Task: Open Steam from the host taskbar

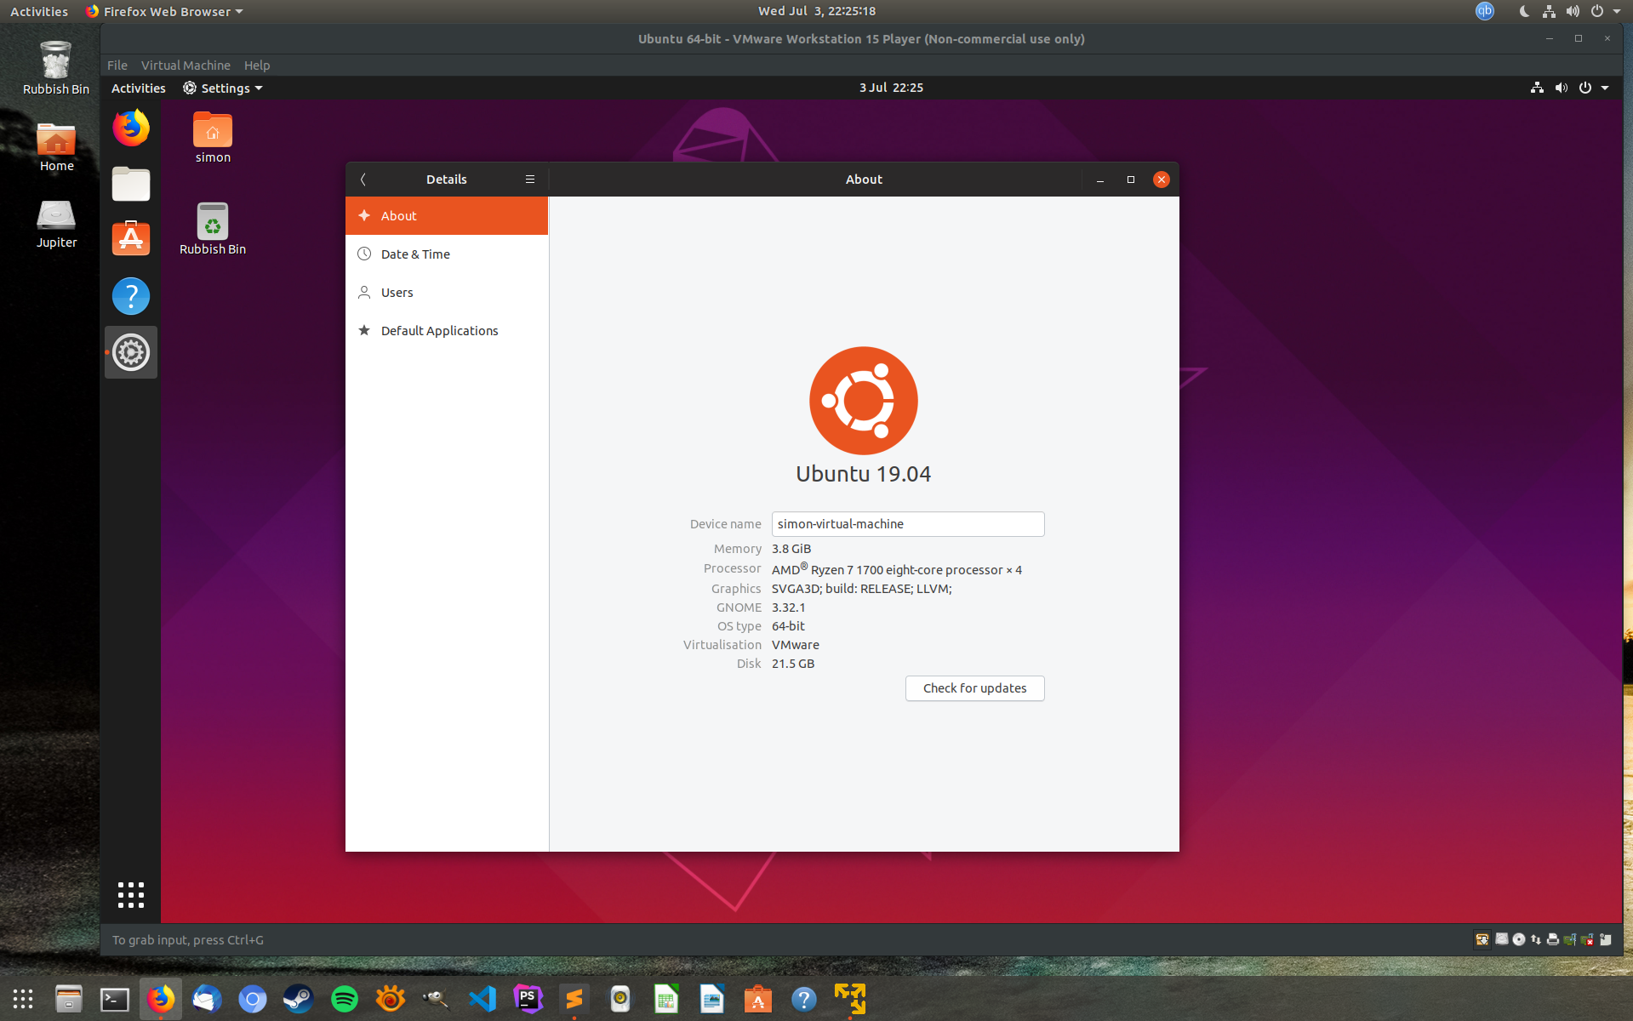Action: coord(299,998)
